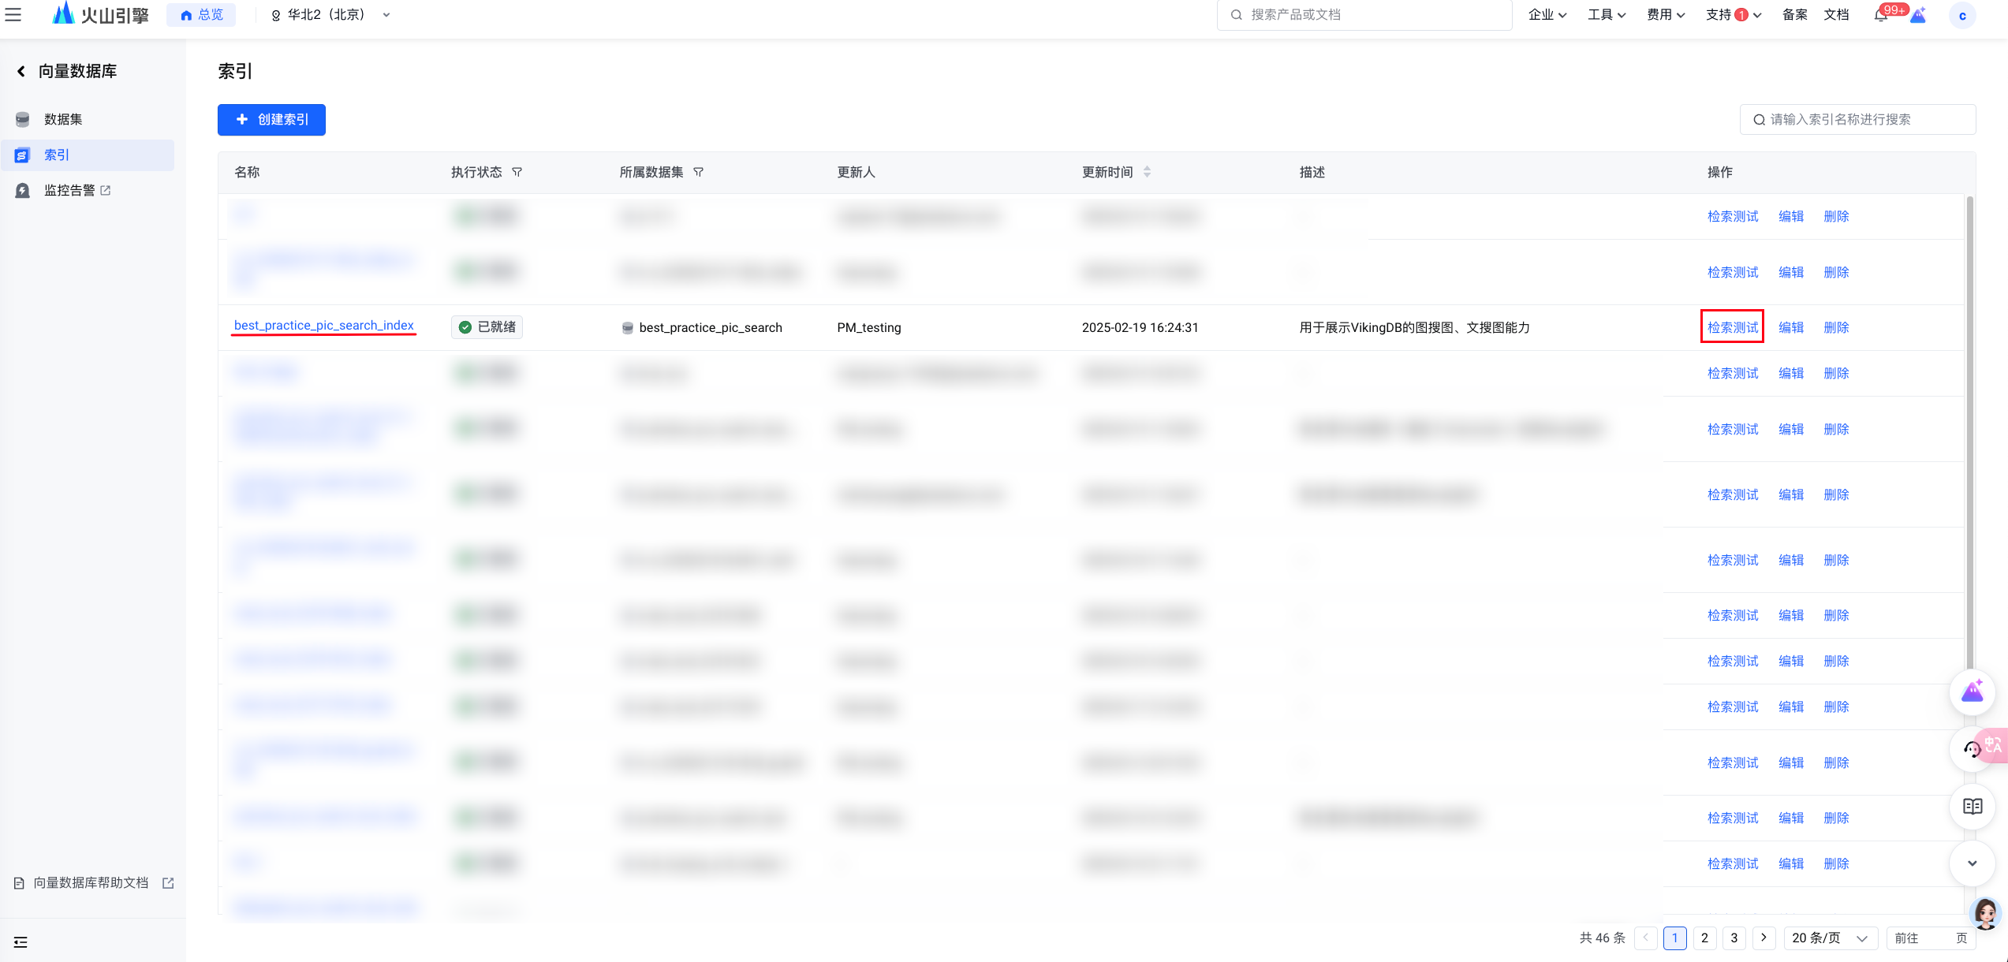Open best_practice_pic_search_index link
Screen dimensions: 2008x962
323,325
